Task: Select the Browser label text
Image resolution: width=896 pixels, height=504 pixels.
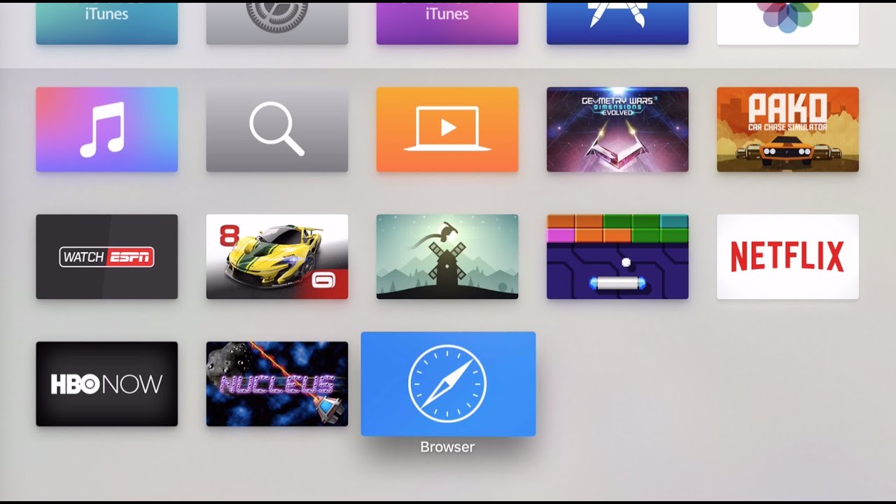Action: click(x=447, y=447)
